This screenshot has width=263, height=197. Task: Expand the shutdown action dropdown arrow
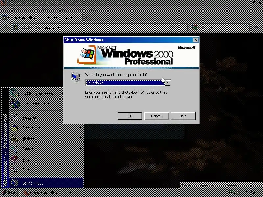tap(168, 83)
